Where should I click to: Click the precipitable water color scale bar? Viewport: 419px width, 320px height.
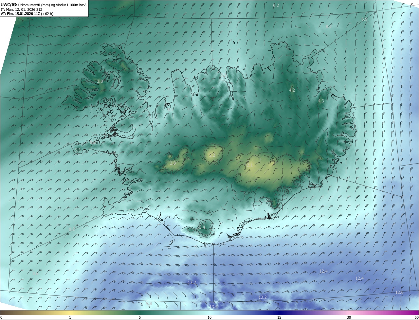[x=209, y=312]
